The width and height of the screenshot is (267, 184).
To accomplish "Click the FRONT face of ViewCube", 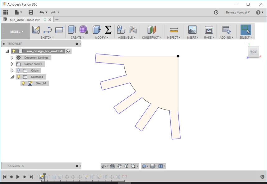I will pyautogui.click(x=253, y=52).
